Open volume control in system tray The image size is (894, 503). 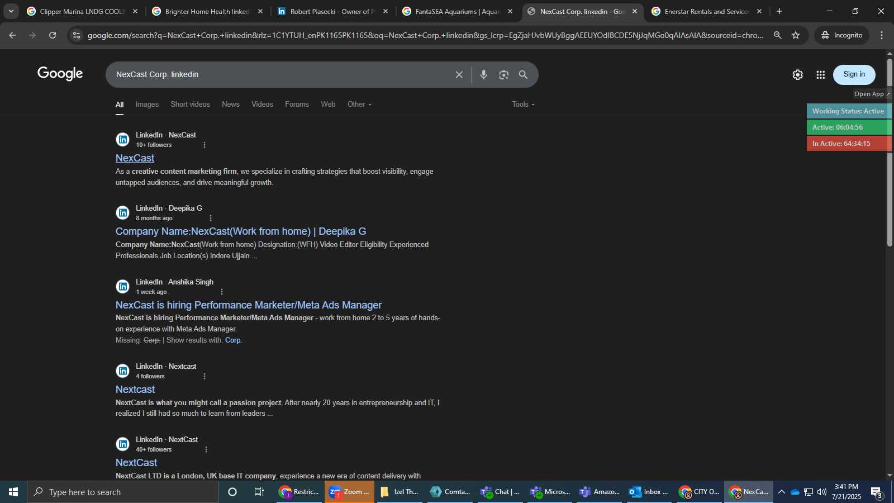click(x=822, y=492)
